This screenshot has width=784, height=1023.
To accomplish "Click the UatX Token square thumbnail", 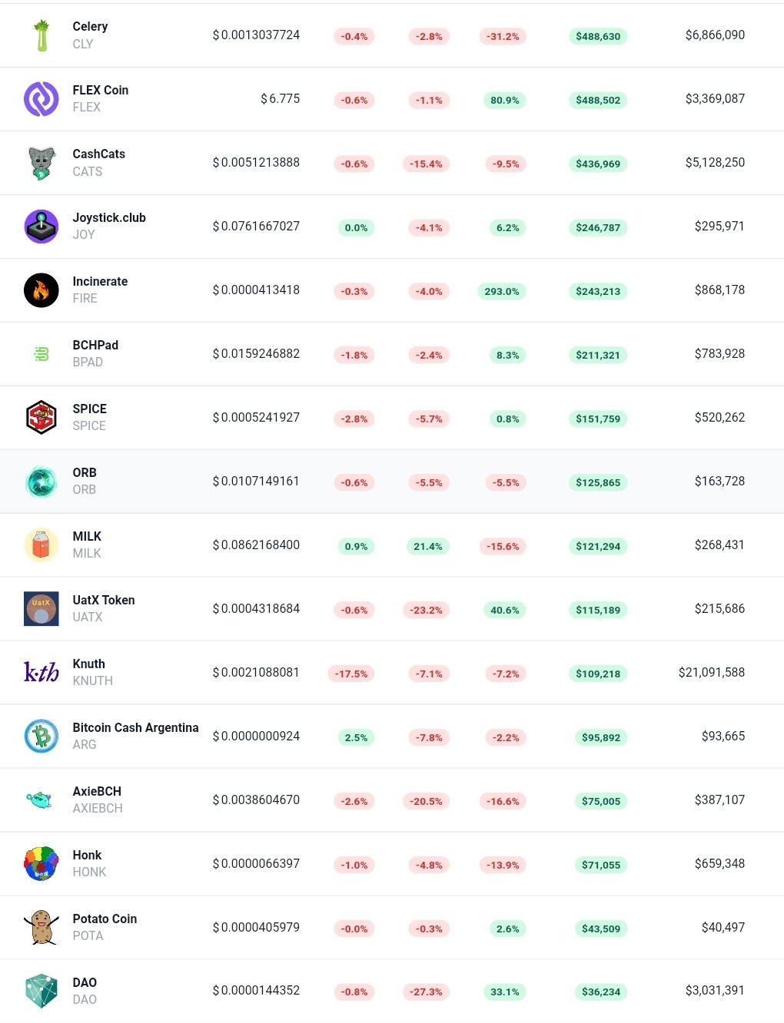I will tap(42, 609).
